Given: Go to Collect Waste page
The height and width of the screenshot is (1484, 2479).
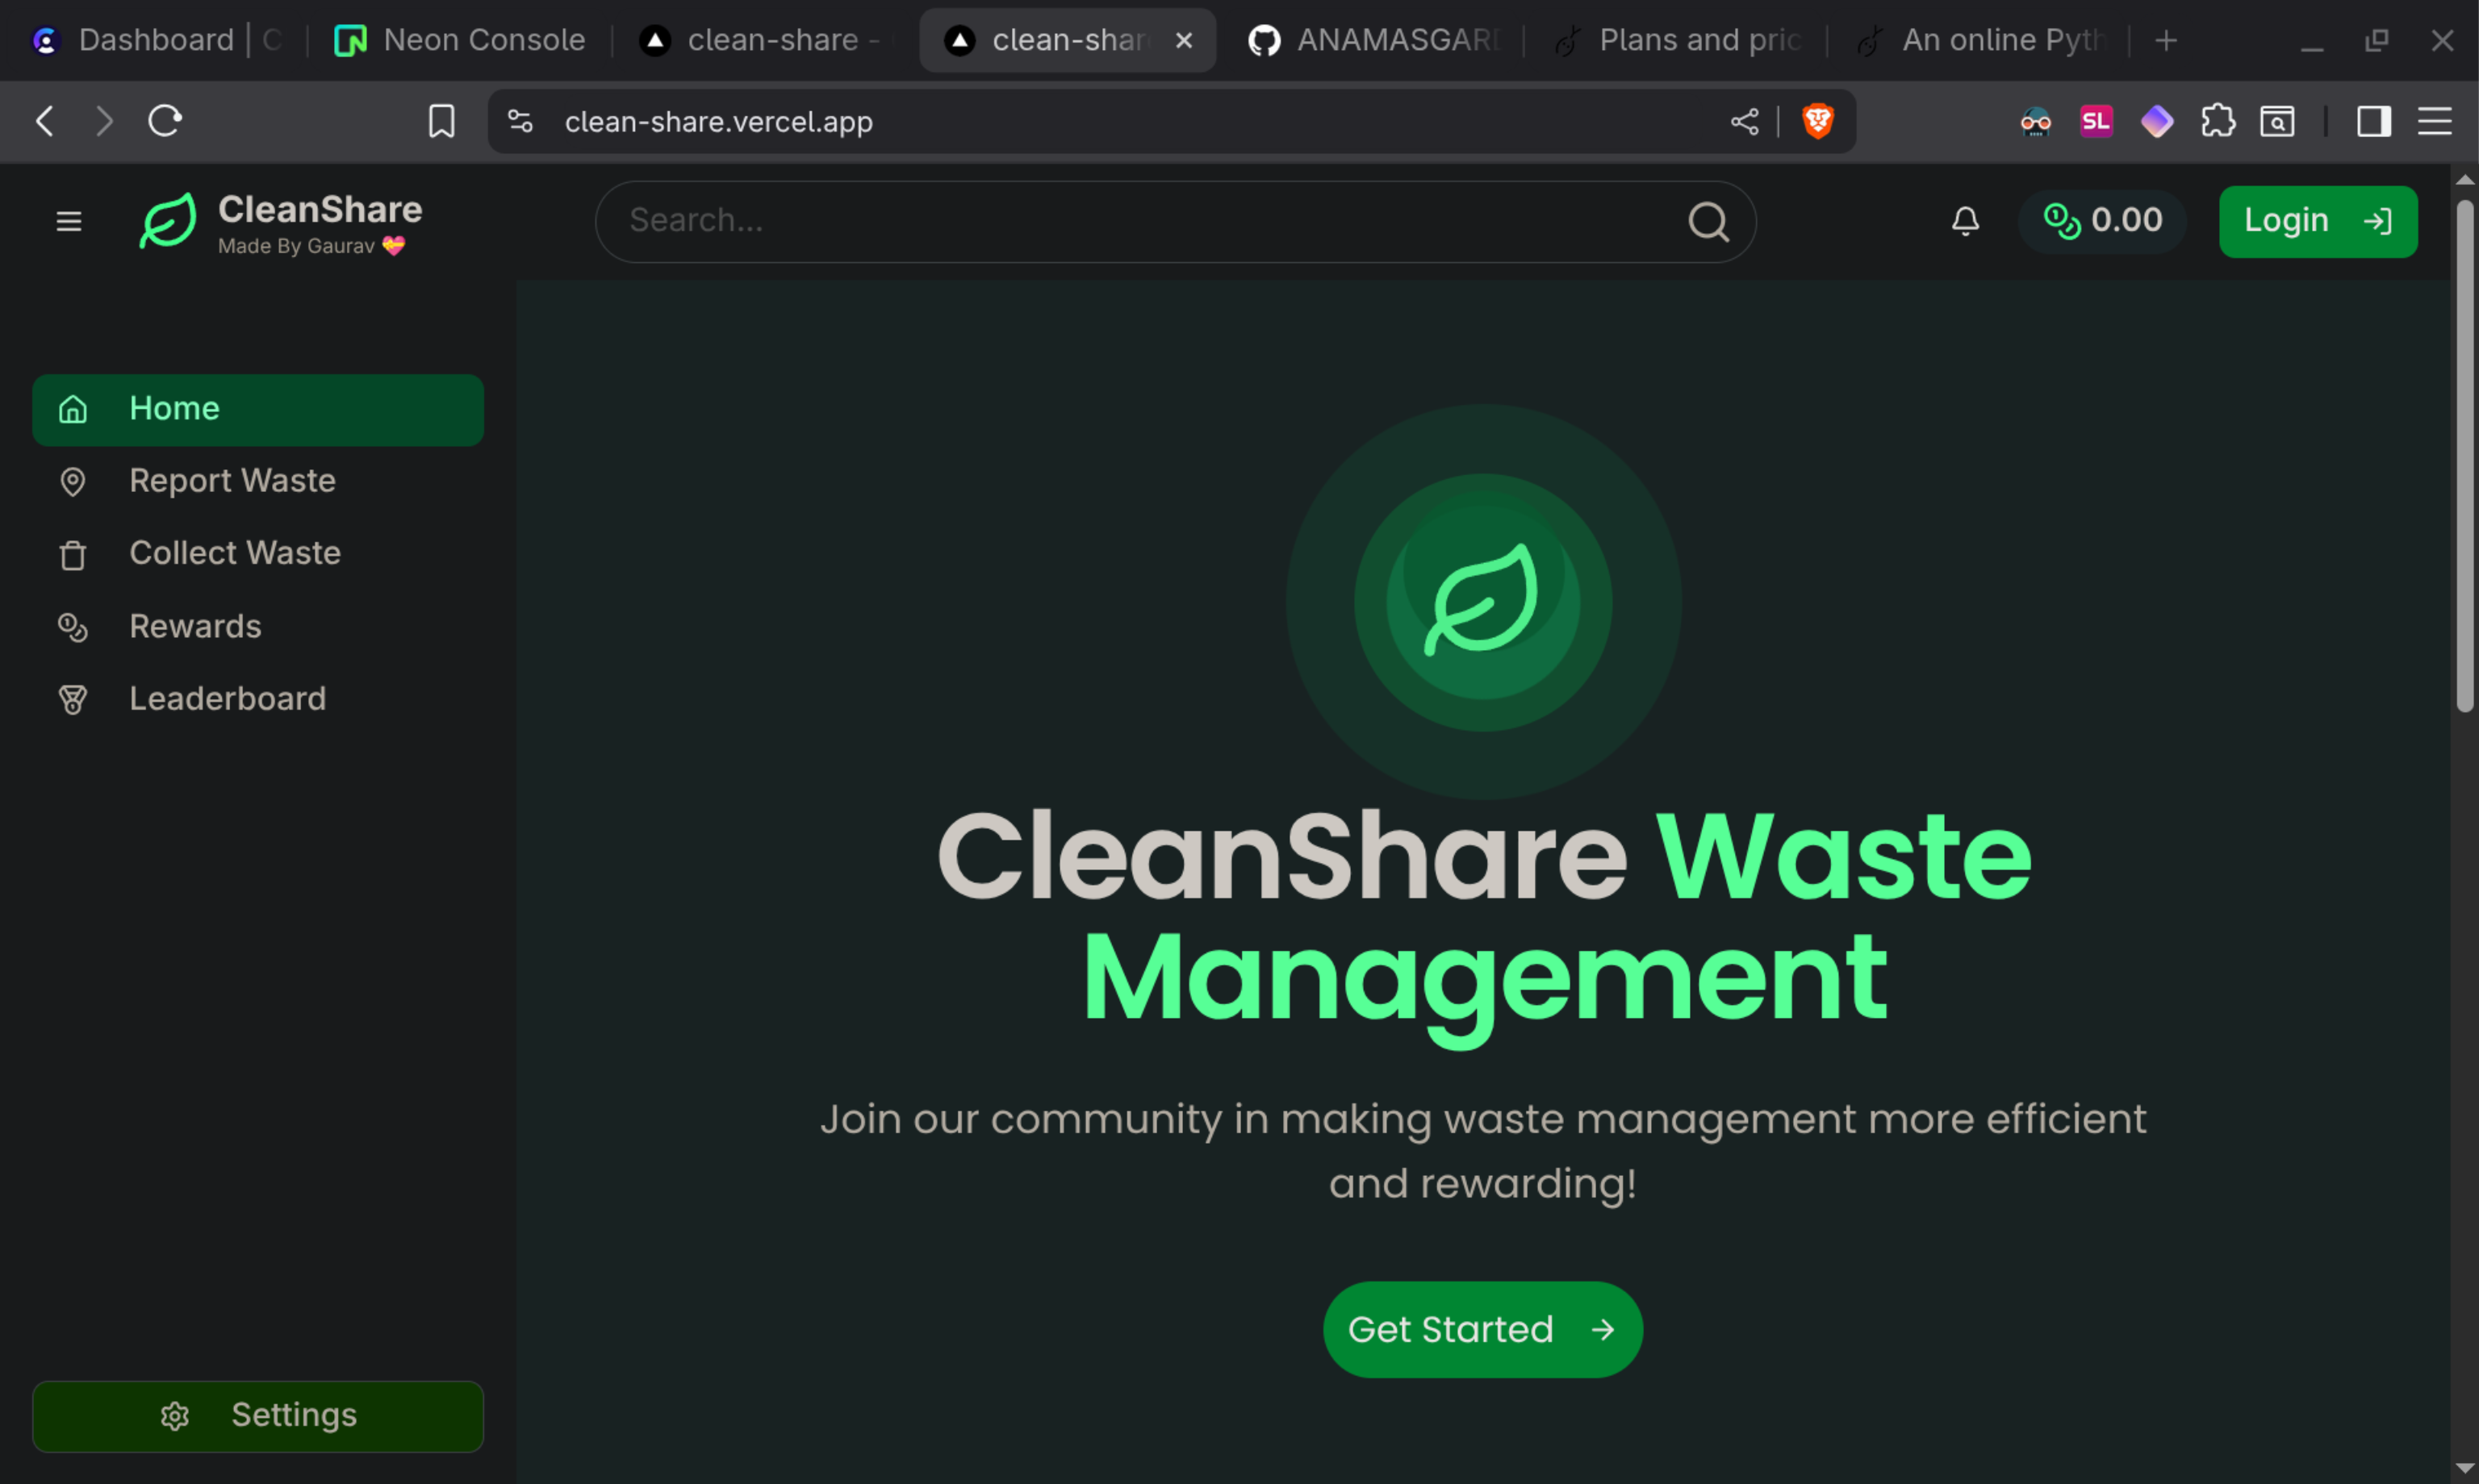Looking at the screenshot, I should click(234, 553).
